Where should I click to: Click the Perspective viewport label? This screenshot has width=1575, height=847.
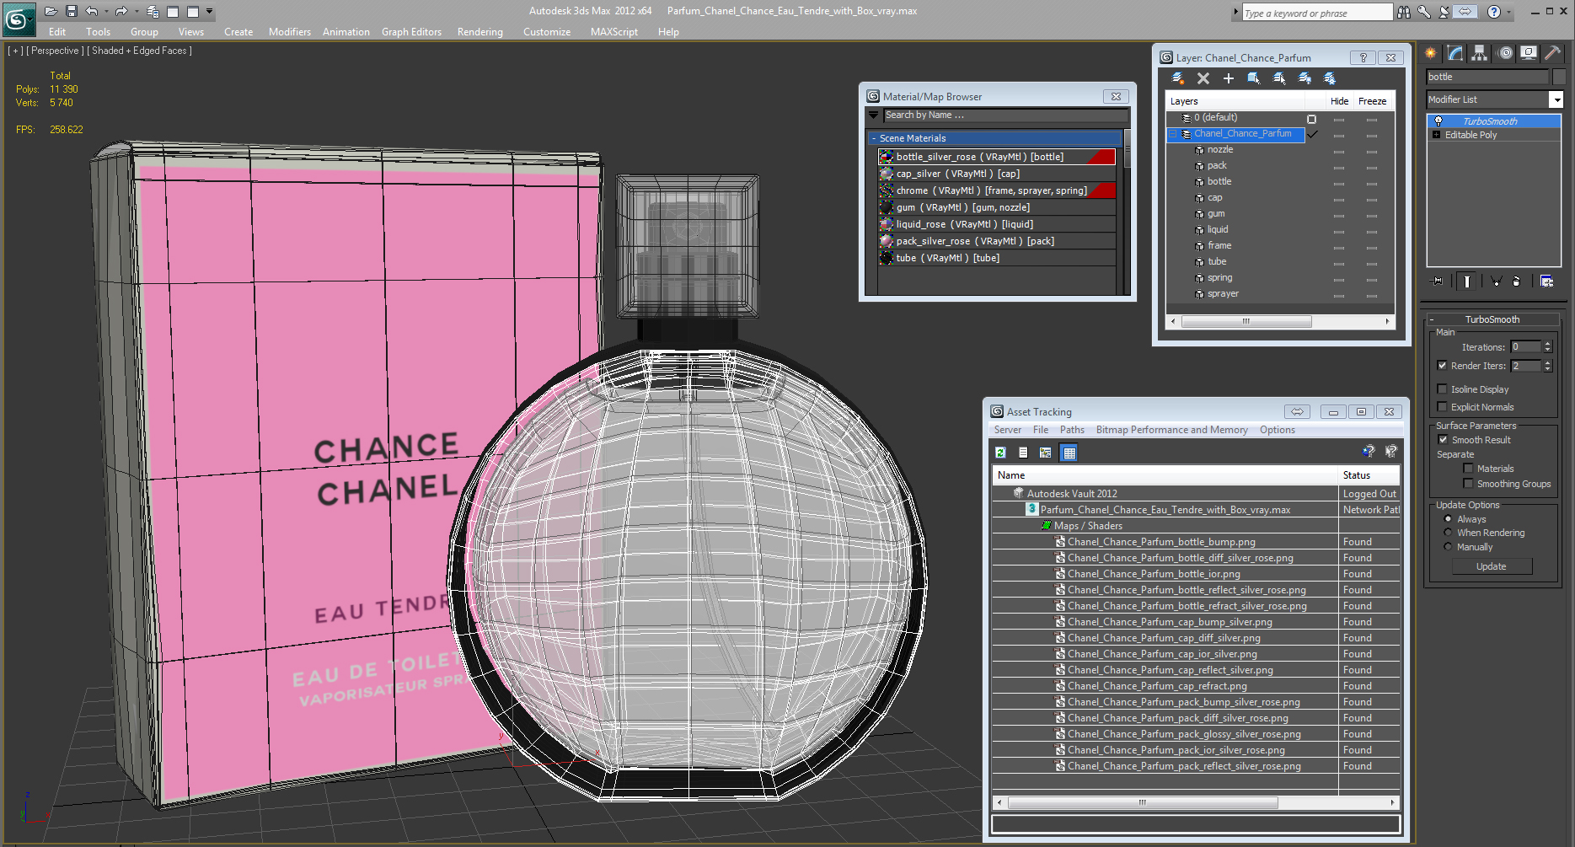tap(56, 51)
